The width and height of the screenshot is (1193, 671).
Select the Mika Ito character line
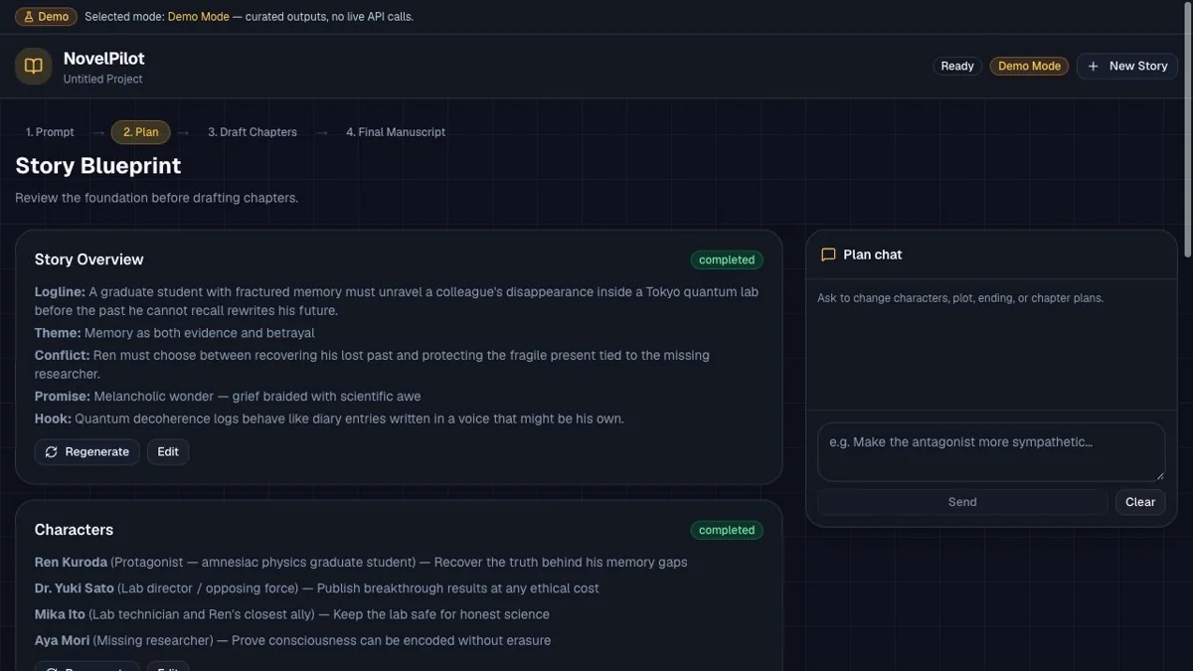[292, 614]
